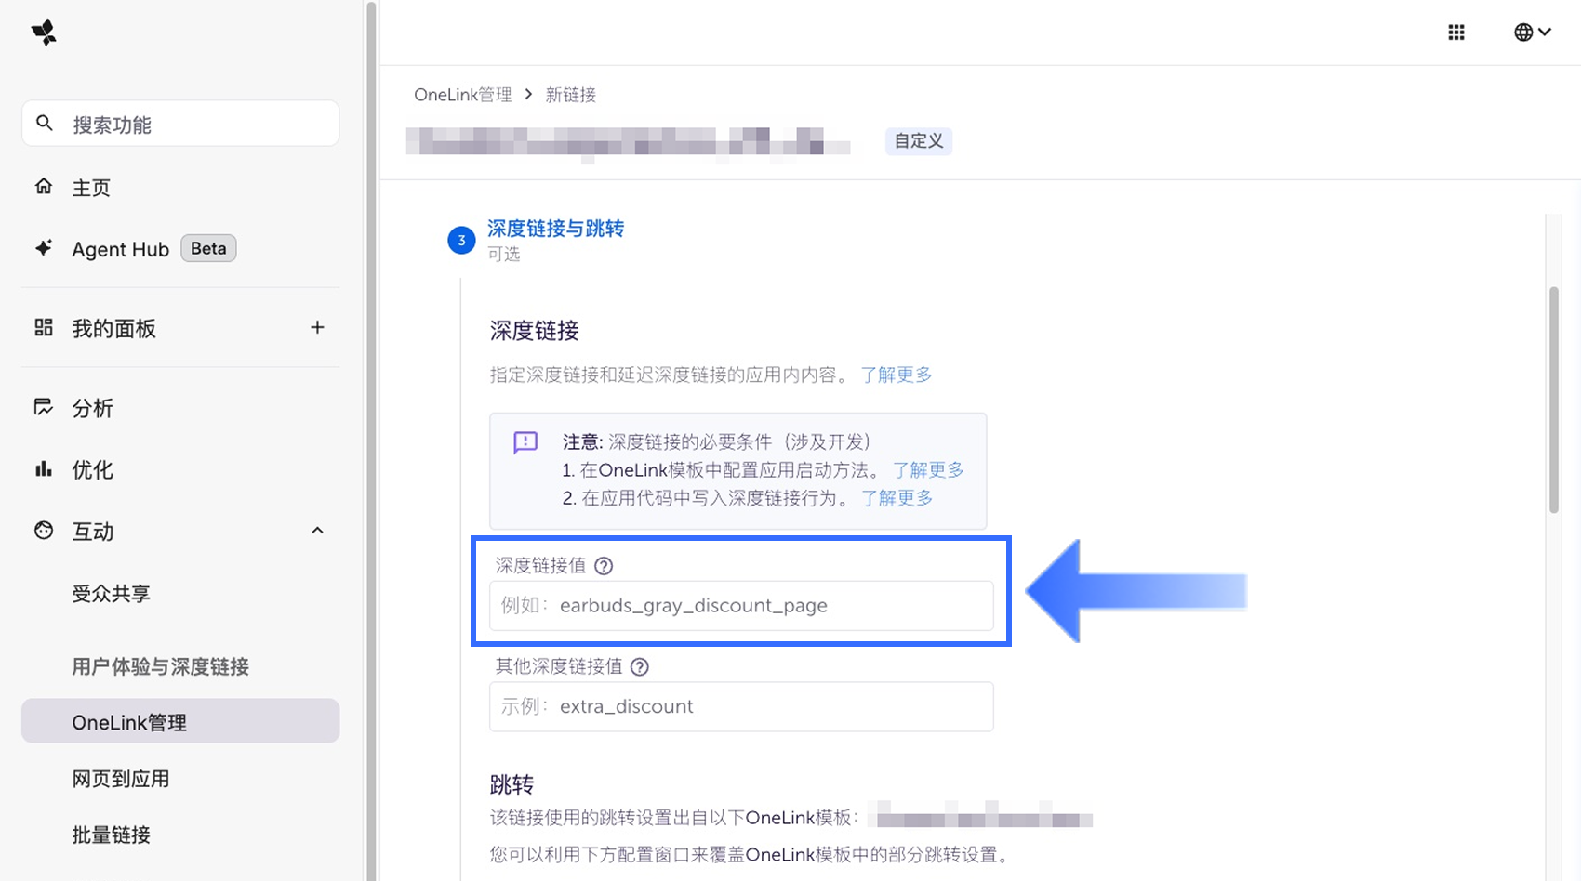This screenshot has height=881, width=1581.
Task: Click the page vertical scrollbar
Action: 1554,400
